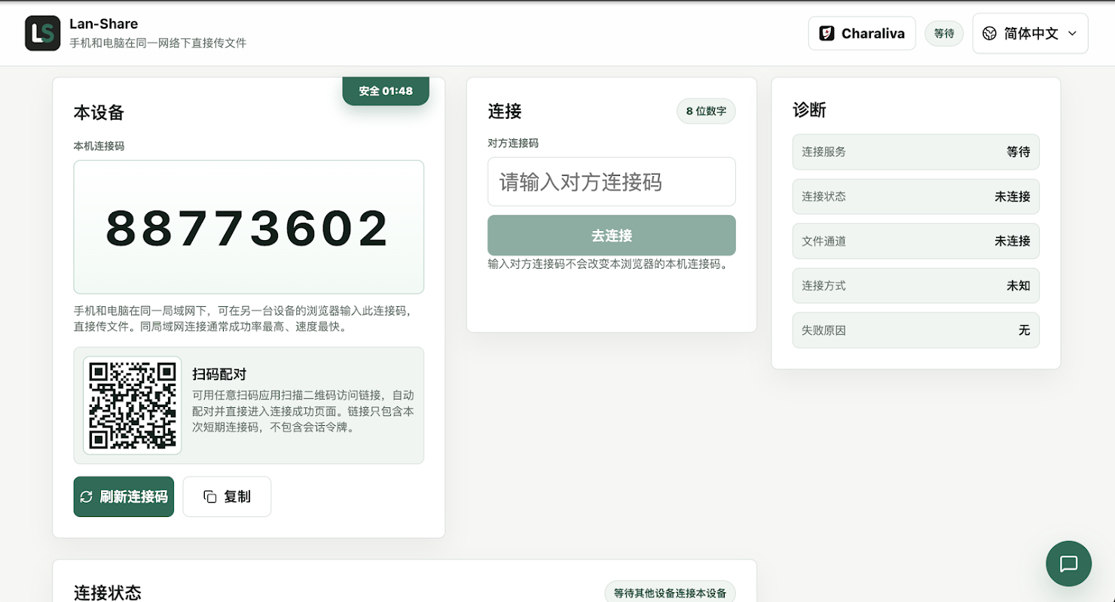Click the 安全 01:48 timer badge

coord(386,90)
